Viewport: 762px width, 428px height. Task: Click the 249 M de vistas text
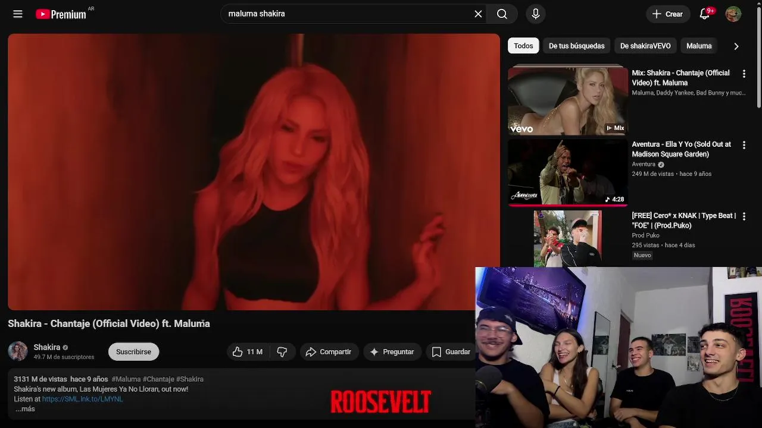coord(652,174)
